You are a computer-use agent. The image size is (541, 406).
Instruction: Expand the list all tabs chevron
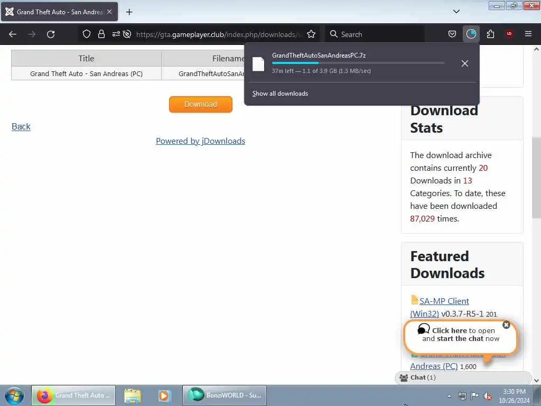[456, 12]
